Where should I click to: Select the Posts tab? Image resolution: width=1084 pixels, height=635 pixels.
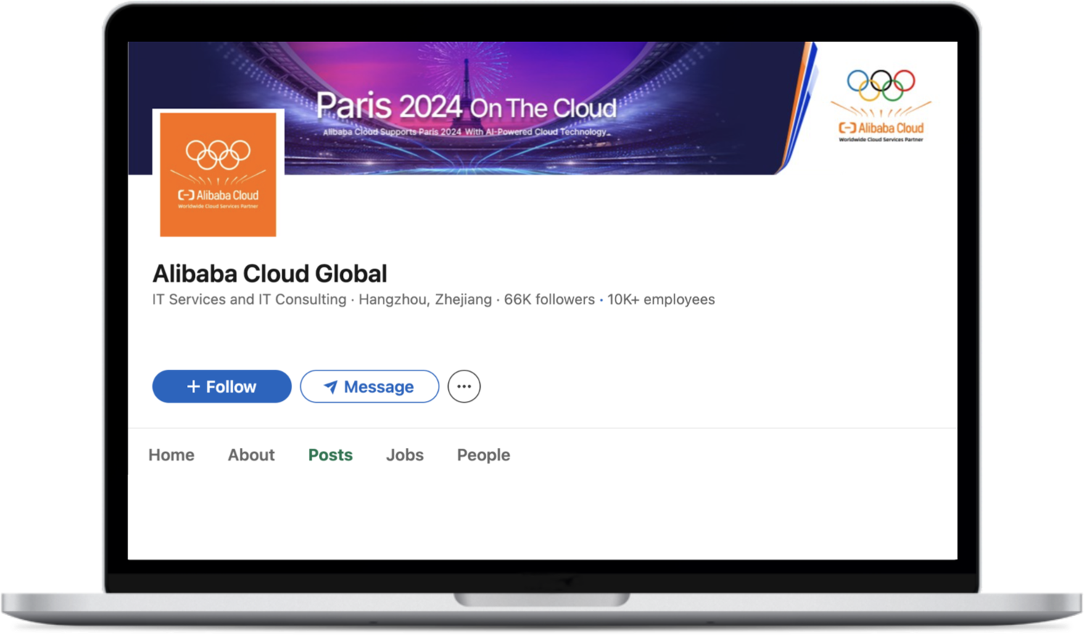[331, 455]
